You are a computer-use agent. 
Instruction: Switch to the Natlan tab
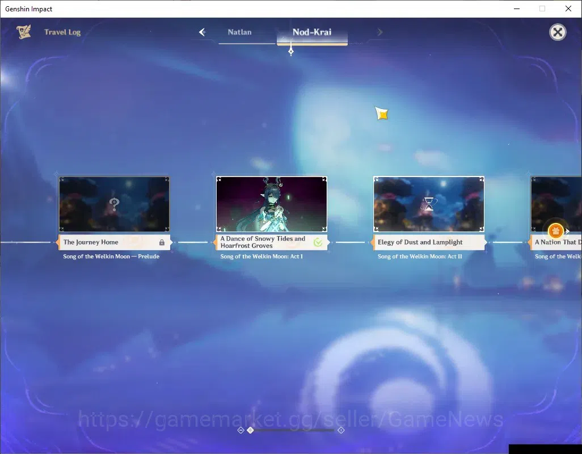pos(239,32)
